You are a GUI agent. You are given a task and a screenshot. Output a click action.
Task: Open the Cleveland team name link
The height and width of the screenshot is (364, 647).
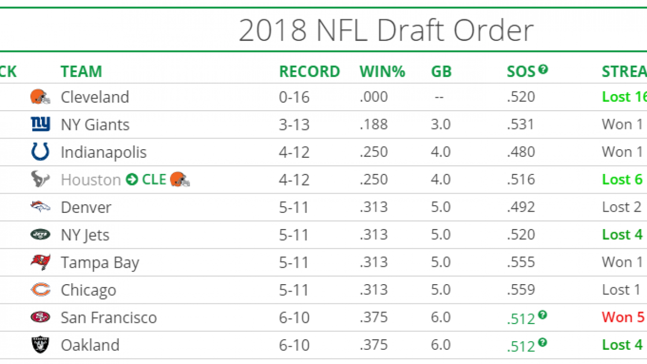pos(95,97)
